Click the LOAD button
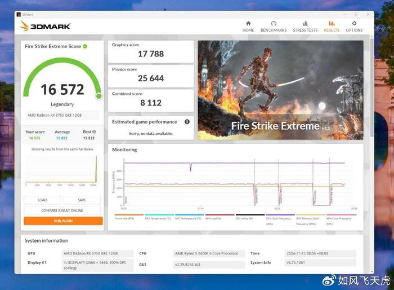Viewport: 394px width, 290px height. pos(42,200)
